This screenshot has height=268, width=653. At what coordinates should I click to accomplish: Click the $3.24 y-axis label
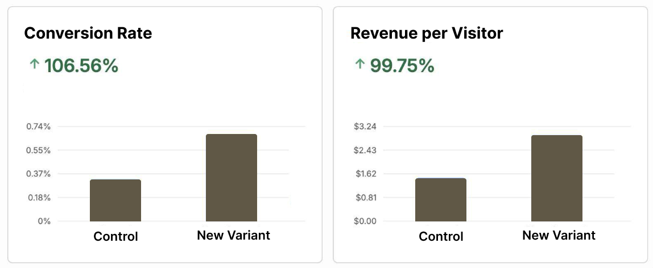(x=365, y=127)
